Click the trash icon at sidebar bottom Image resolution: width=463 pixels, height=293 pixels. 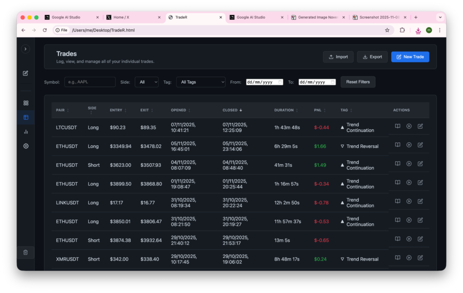(26, 252)
